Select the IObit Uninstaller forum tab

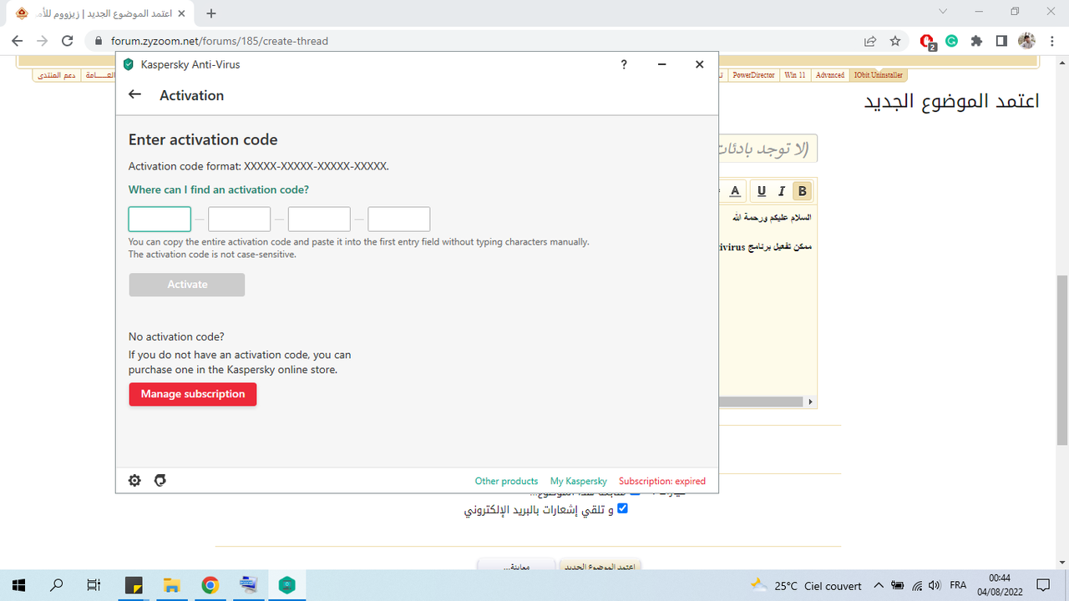point(878,75)
